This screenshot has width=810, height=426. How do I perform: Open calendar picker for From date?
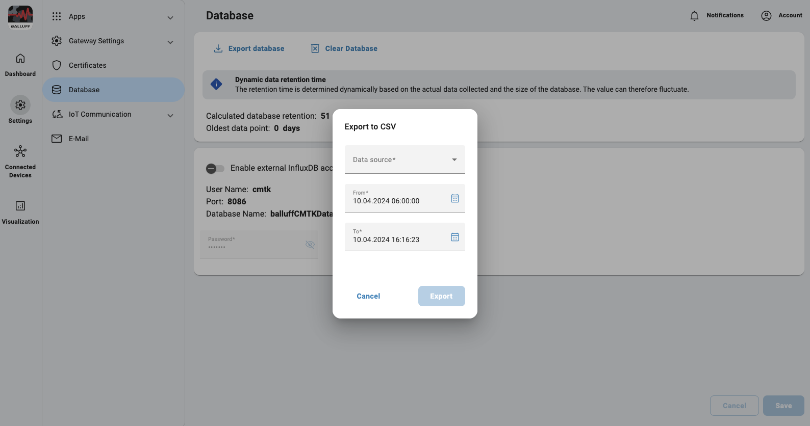454,198
